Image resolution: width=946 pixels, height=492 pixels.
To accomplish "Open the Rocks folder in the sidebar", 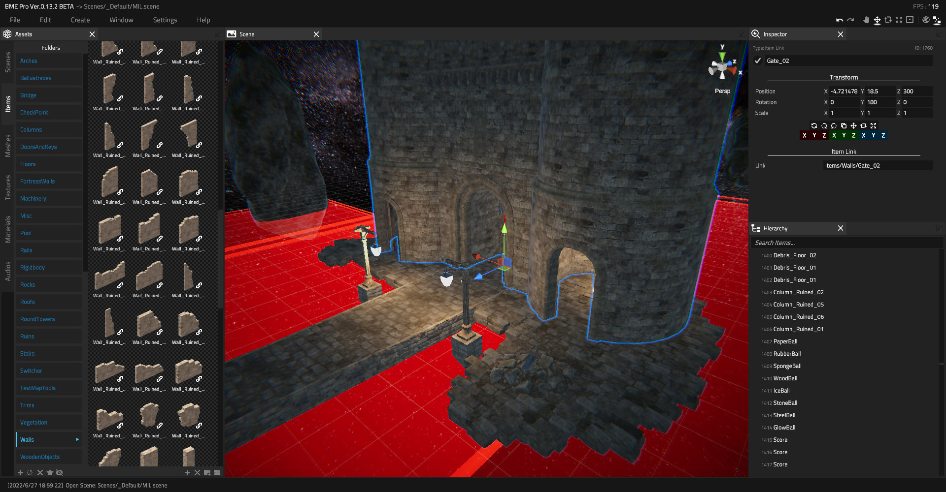I will click(x=28, y=284).
